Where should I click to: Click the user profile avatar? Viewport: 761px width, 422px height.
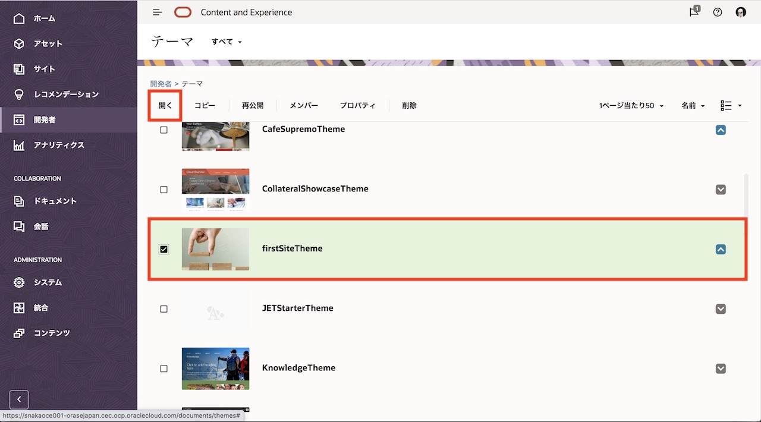point(741,12)
